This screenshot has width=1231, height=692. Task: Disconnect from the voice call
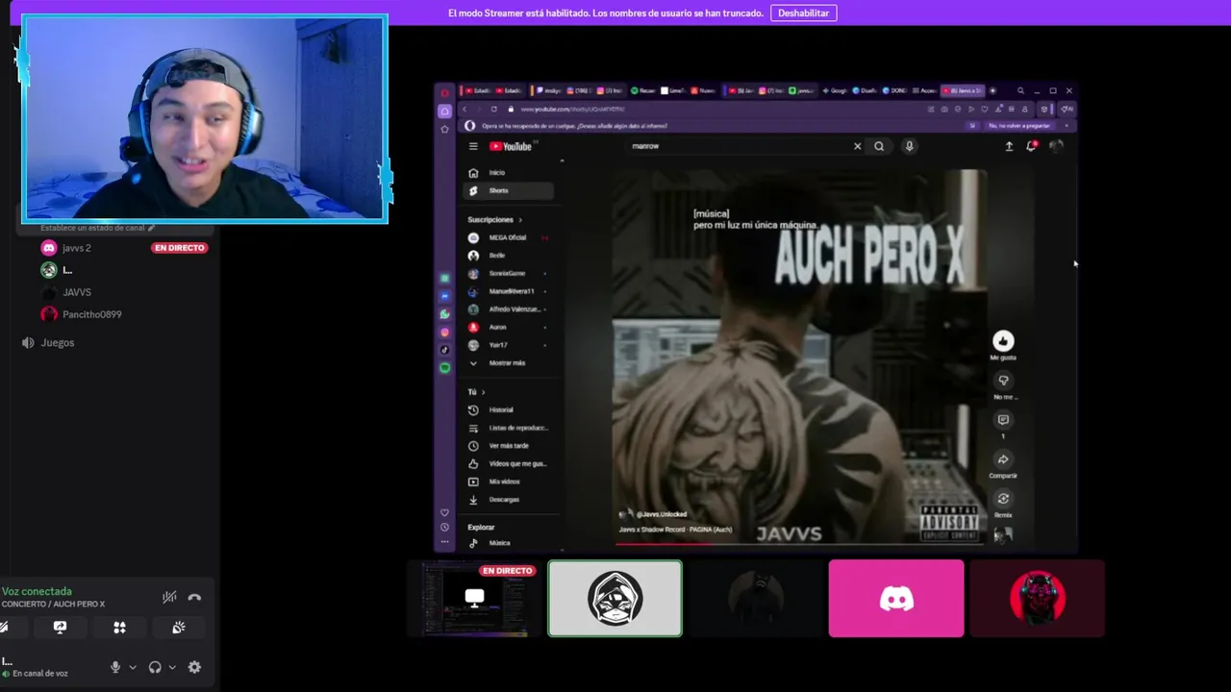coord(194,597)
